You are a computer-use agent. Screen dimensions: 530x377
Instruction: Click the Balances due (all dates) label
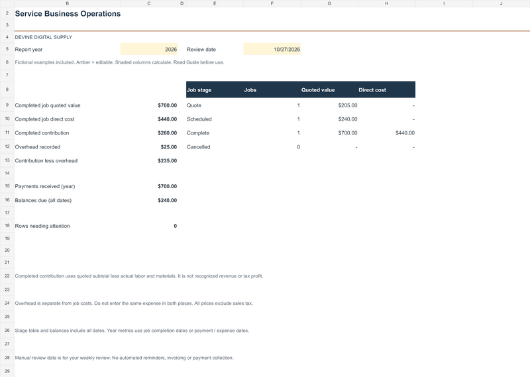coord(43,201)
